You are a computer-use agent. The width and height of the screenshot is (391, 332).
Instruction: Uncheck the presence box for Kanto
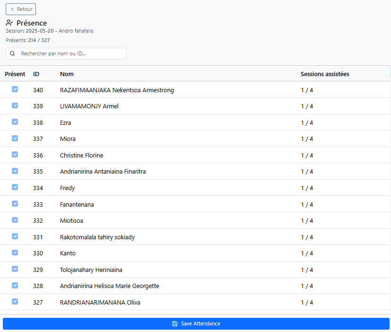[15, 253]
